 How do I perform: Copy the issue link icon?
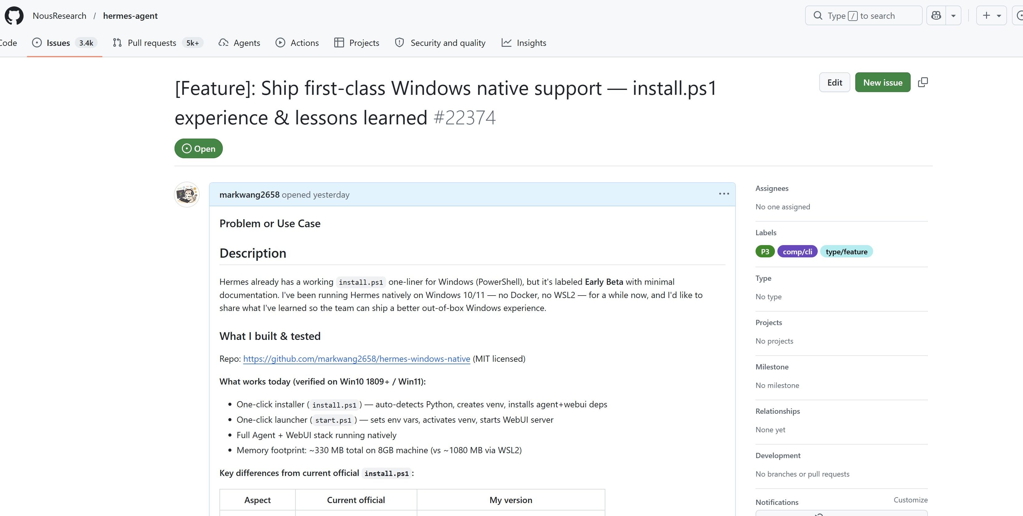[923, 82]
